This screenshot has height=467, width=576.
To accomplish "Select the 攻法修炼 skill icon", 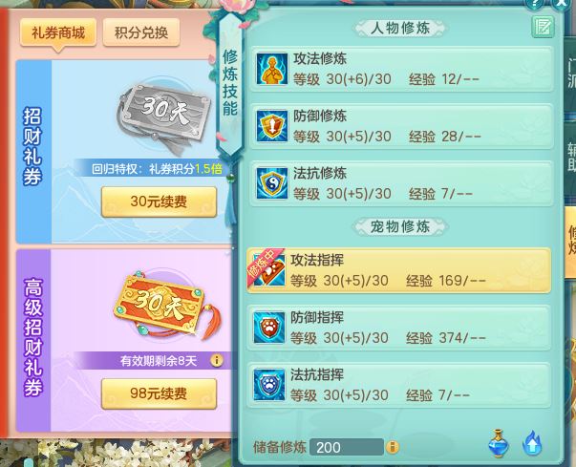I will (272, 69).
